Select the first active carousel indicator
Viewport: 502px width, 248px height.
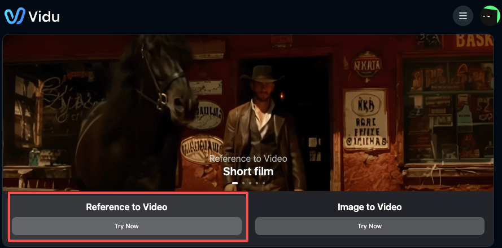[x=235, y=183]
